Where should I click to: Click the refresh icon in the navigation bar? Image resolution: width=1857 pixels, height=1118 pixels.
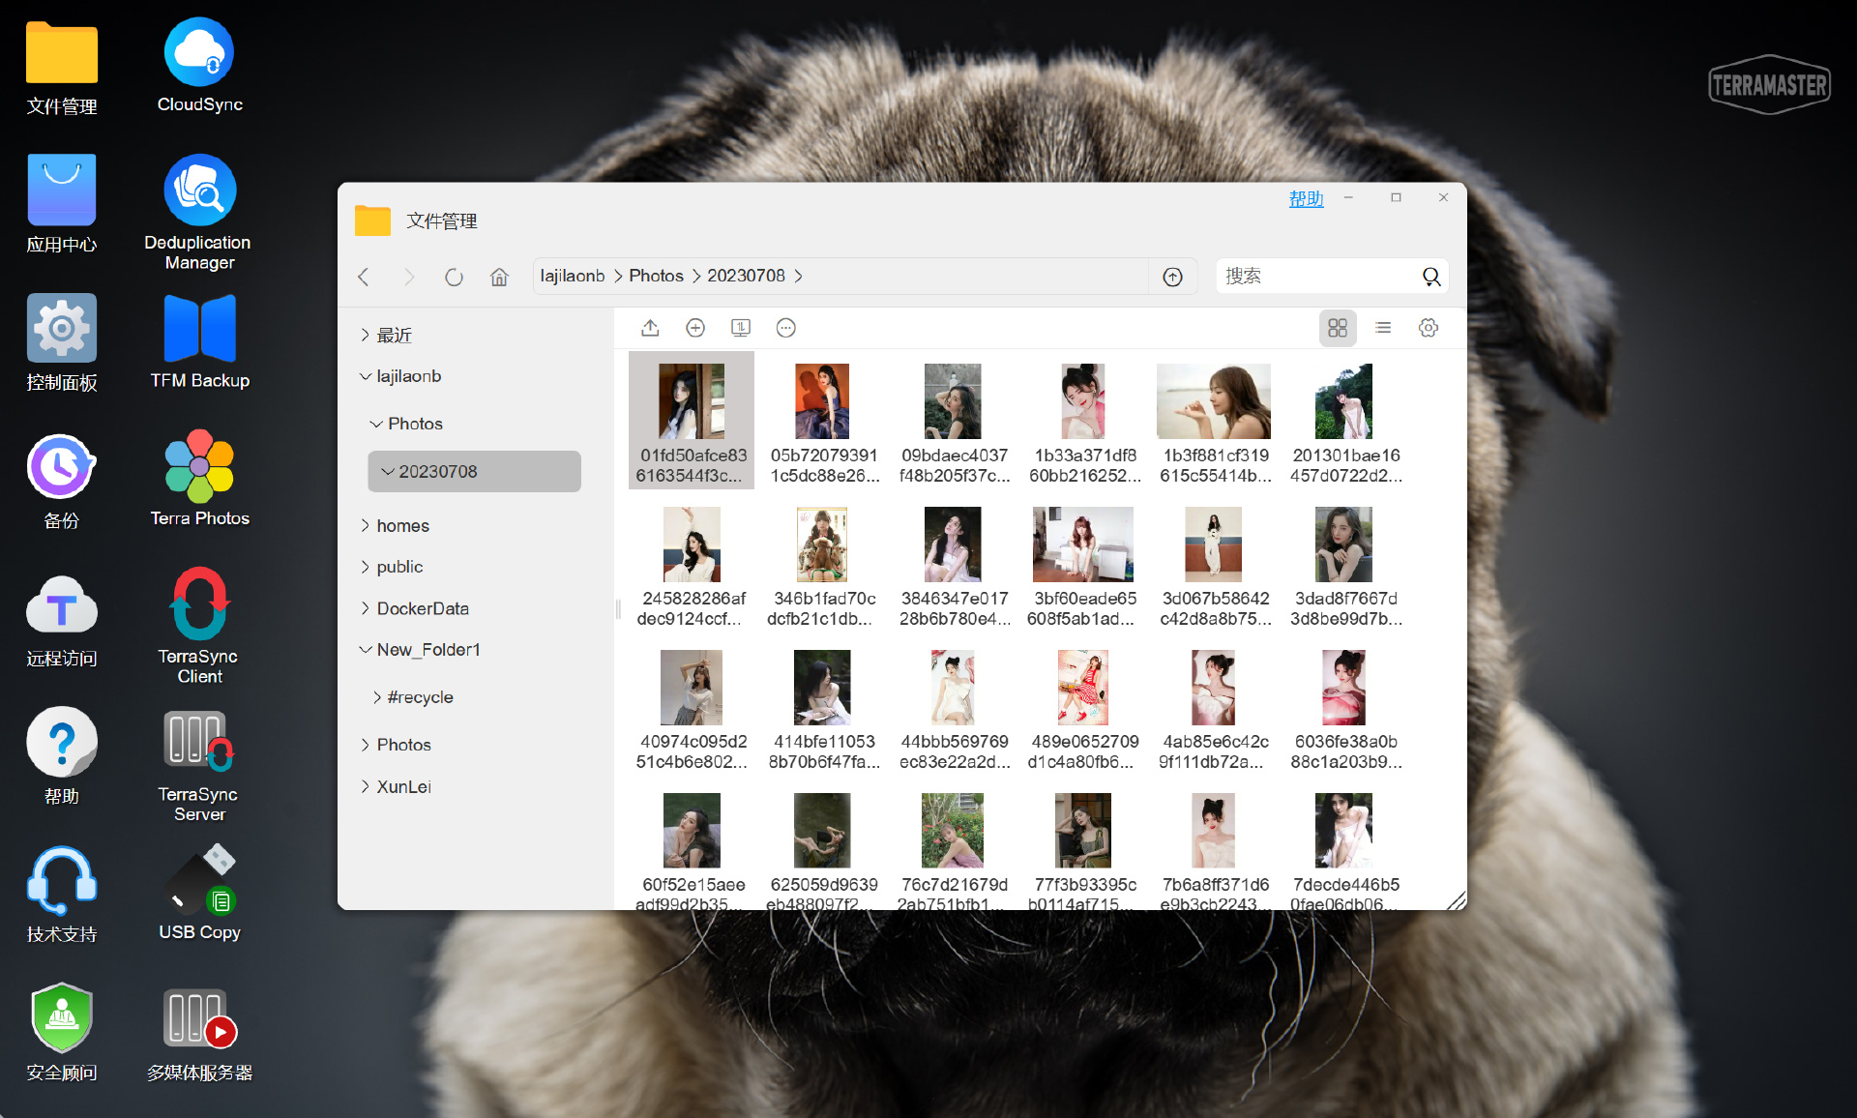pyautogui.click(x=454, y=278)
